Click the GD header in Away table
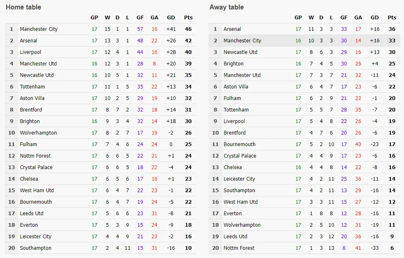This screenshot has height=258, width=404. [375, 18]
